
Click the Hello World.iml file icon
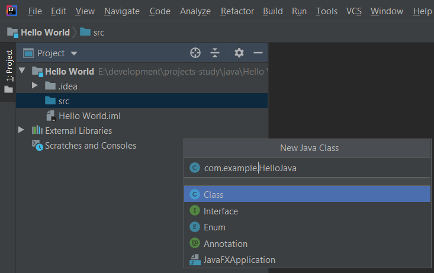tap(51, 116)
